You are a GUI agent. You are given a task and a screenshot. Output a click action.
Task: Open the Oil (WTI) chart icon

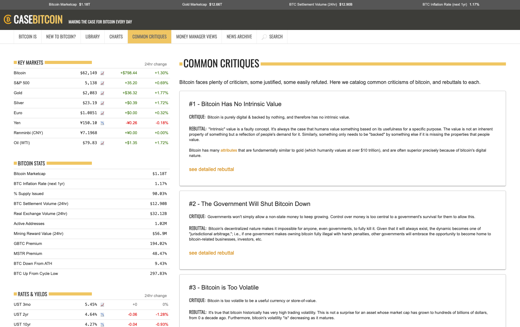coord(102,143)
